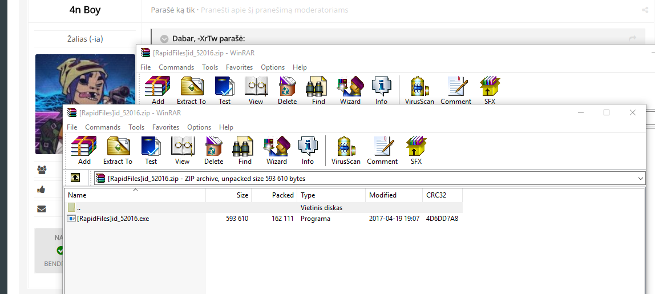Click SFX icon in back WinRAR window
655x294 pixels.
(490, 90)
